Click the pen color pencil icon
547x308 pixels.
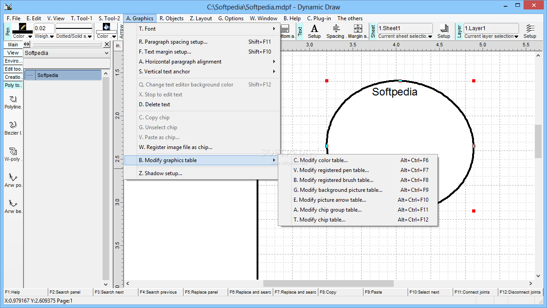[23, 27]
